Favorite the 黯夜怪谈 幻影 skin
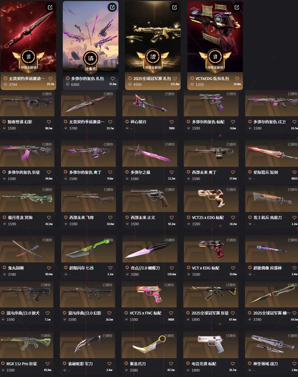This screenshot has width=298, height=377. tap(49, 122)
